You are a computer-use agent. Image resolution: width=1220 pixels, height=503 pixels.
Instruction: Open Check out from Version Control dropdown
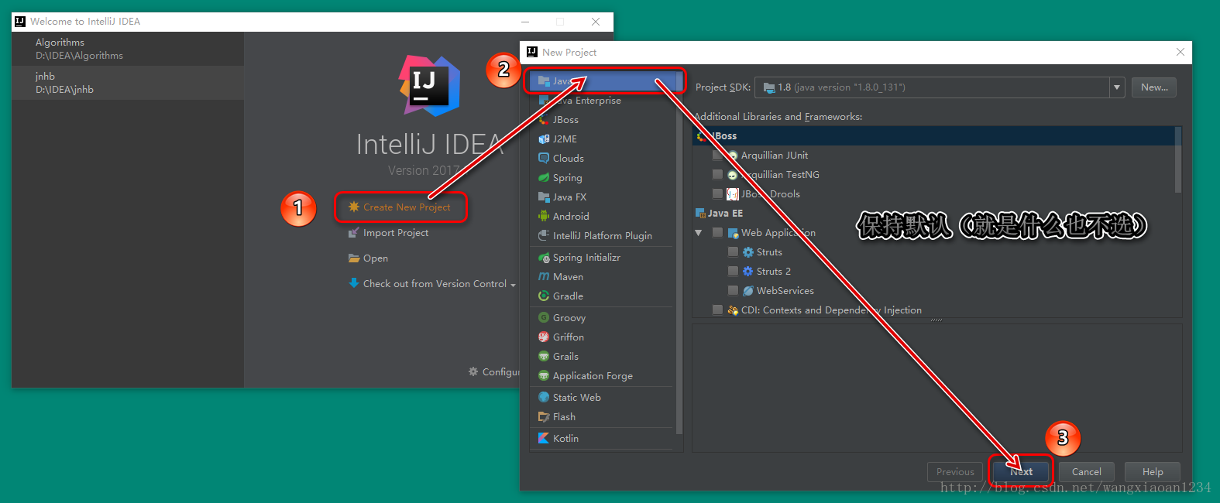513,285
